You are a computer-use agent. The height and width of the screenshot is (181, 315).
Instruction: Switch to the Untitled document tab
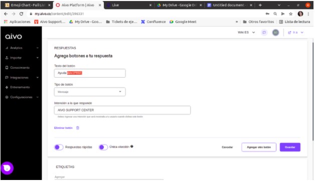coord(226,5)
